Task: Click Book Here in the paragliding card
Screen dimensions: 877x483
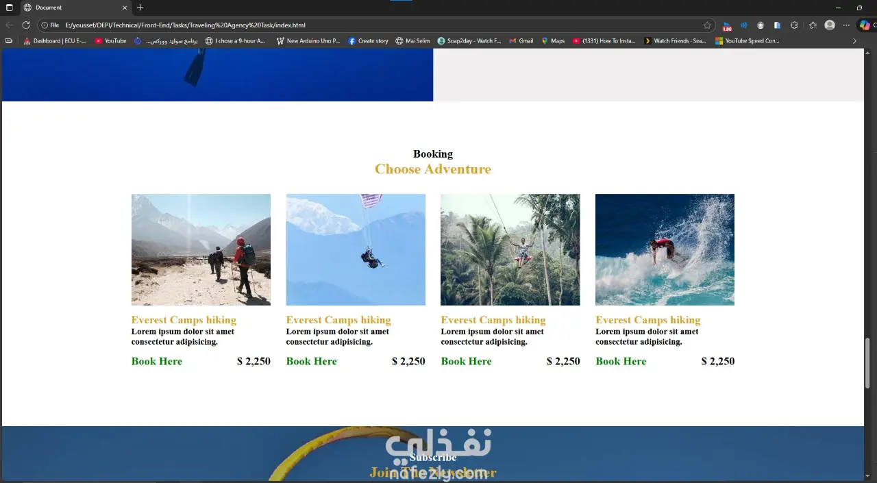Action: 312,361
